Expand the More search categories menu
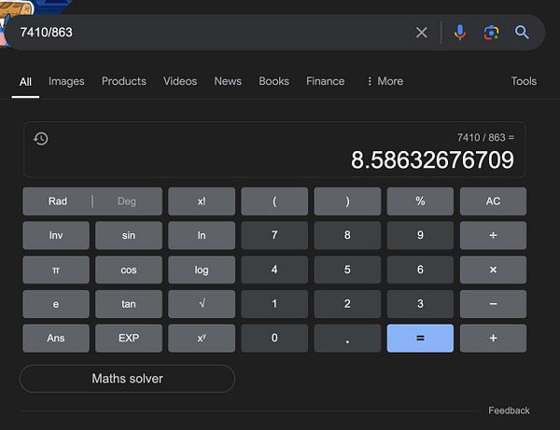Image resolution: width=560 pixels, height=430 pixels. (385, 81)
